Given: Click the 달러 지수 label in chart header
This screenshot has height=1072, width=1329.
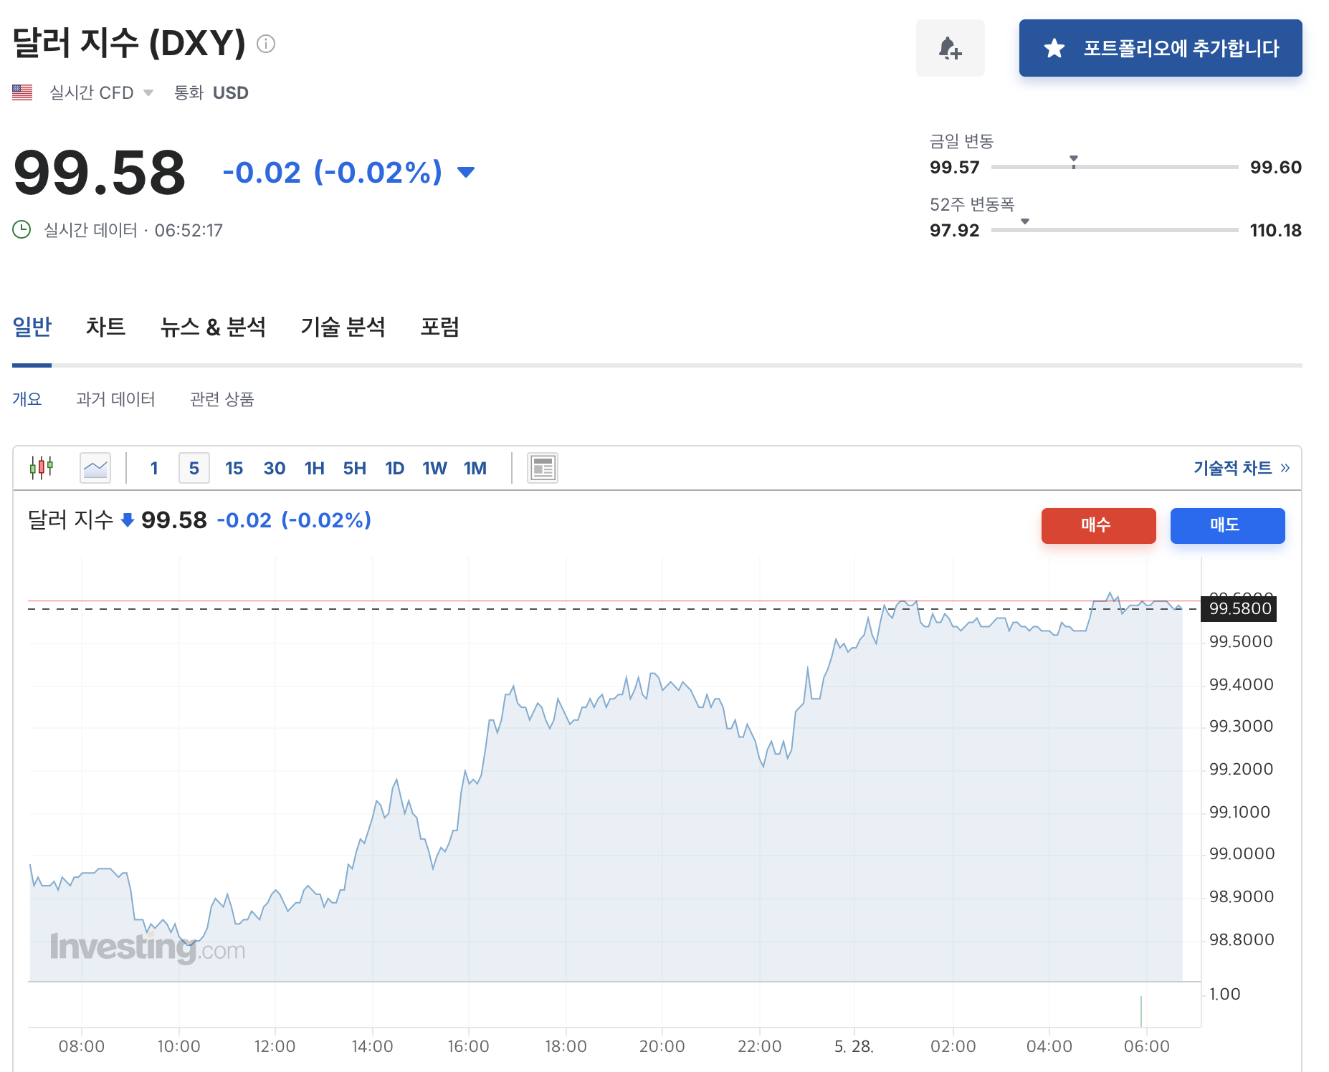Looking at the screenshot, I should coord(70,520).
